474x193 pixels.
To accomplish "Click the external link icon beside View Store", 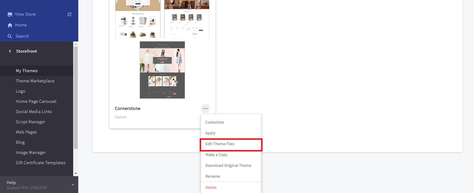I will coord(70,14).
